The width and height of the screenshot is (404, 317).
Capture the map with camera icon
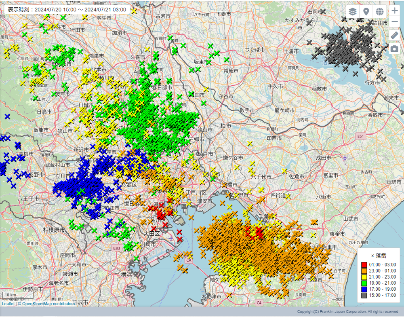395,49
